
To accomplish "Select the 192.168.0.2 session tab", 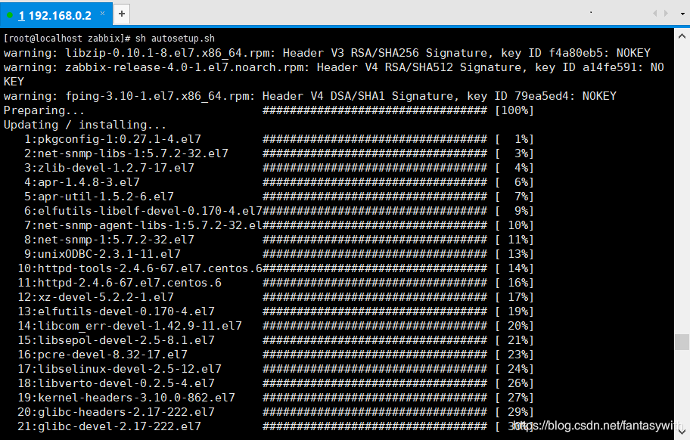I will tap(55, 15).
